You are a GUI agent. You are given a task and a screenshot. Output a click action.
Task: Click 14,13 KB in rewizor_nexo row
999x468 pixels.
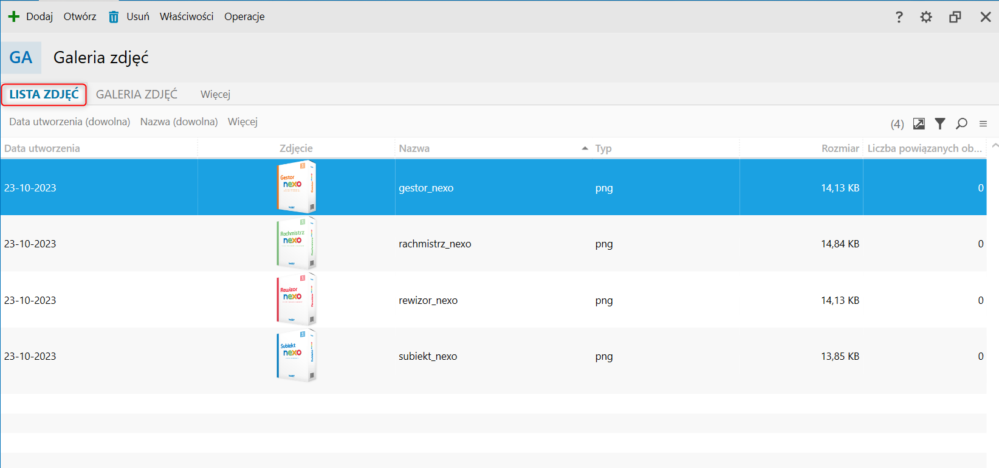[840, 300]
